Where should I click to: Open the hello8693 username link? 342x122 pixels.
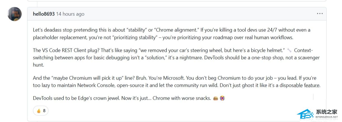point(44,14)
